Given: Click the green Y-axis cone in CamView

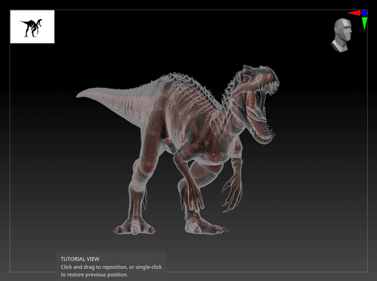Looking at the screenshot, I should [x=365, y=24].
